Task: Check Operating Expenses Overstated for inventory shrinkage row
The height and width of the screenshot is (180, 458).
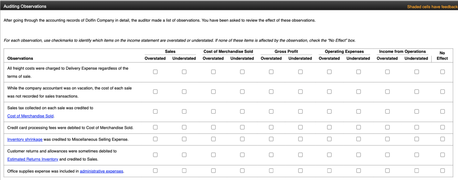Action: tap(329, 139)
